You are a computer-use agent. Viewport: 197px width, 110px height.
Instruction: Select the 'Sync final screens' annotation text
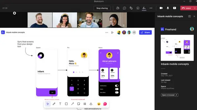click(25, 44)
